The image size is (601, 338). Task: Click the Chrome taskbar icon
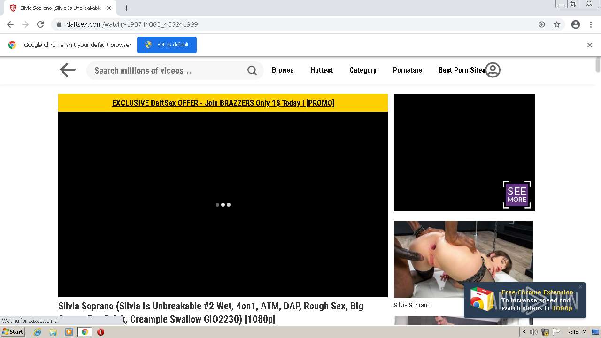(85, 332)
